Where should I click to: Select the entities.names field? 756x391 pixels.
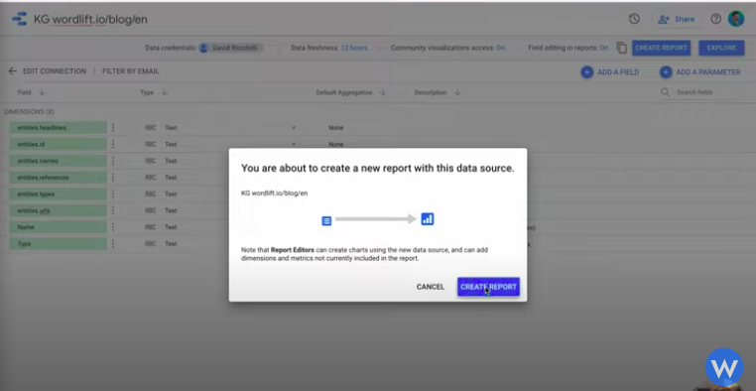(58, 161)
